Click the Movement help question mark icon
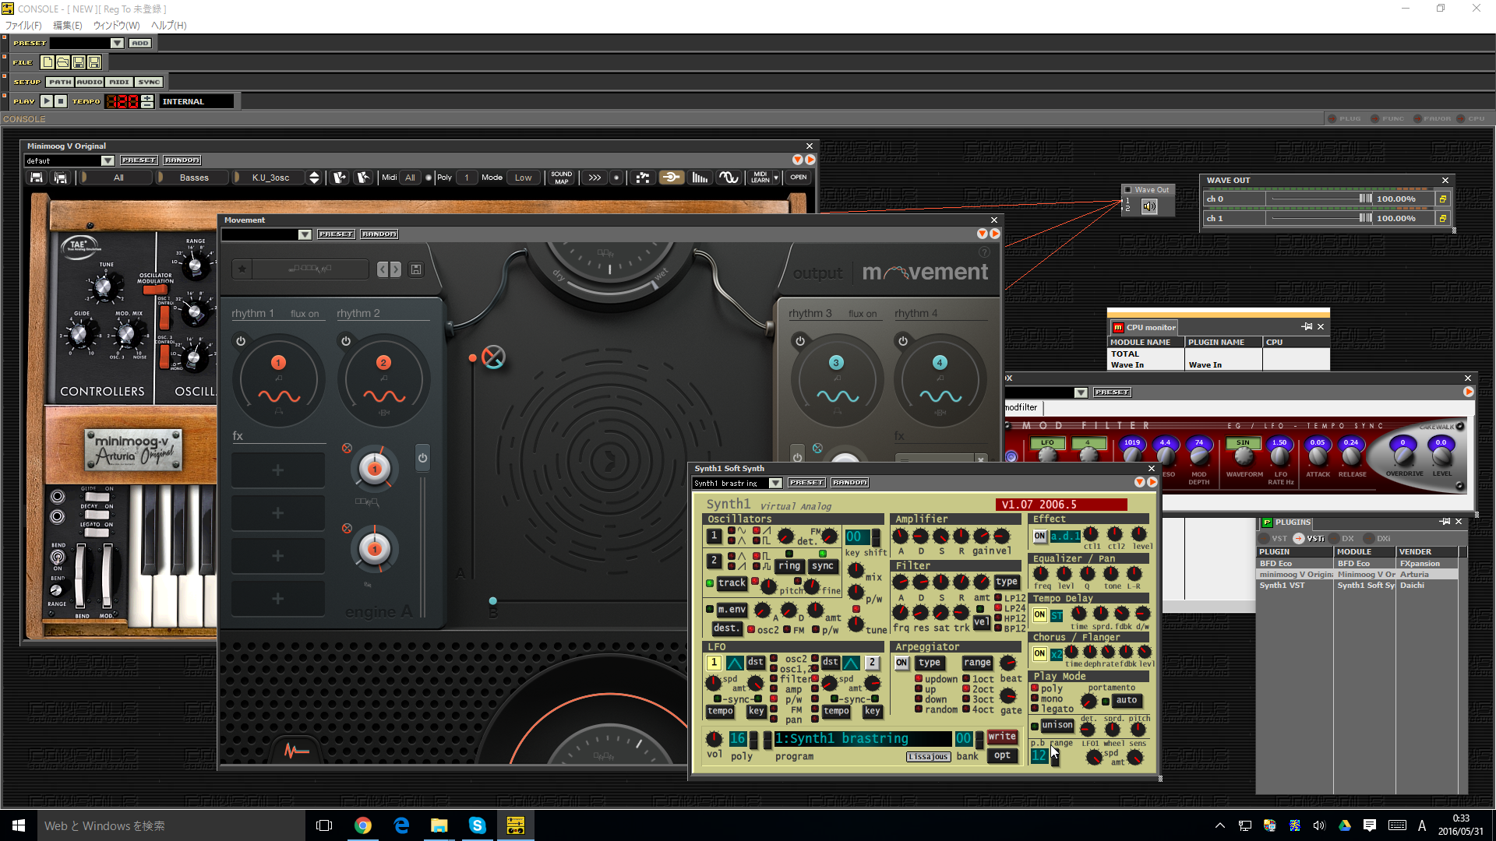 [984, 252]
